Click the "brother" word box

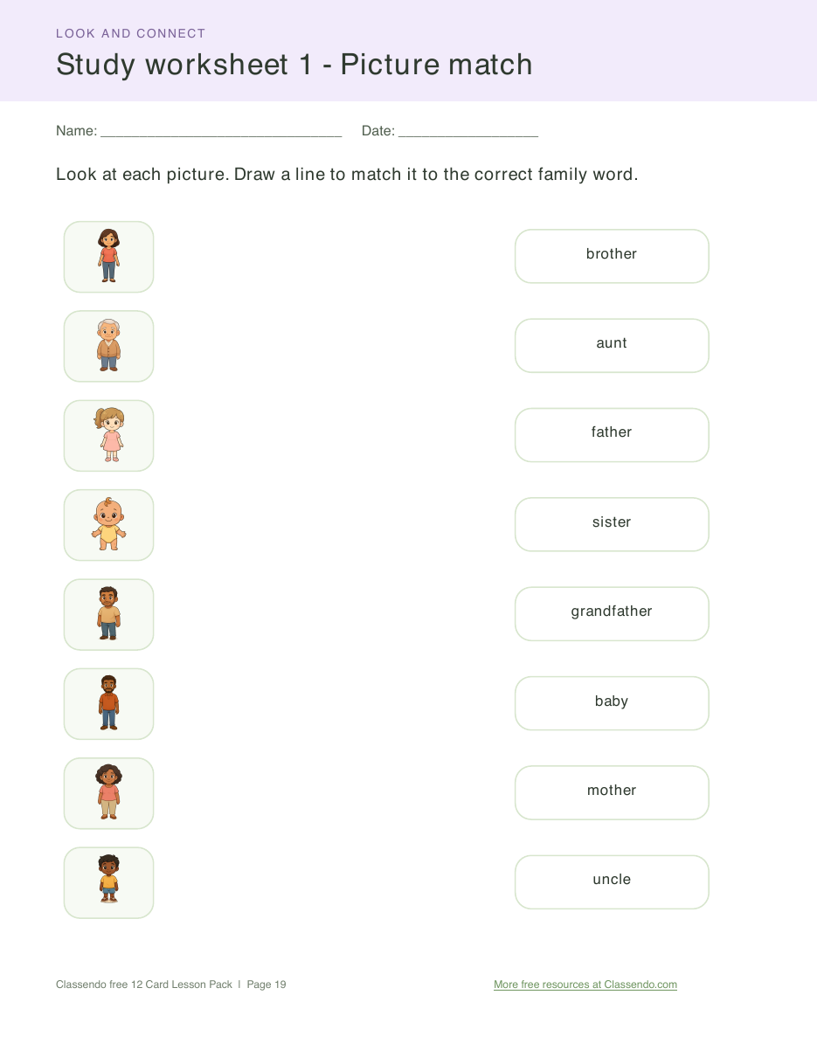tap(612, 256)
